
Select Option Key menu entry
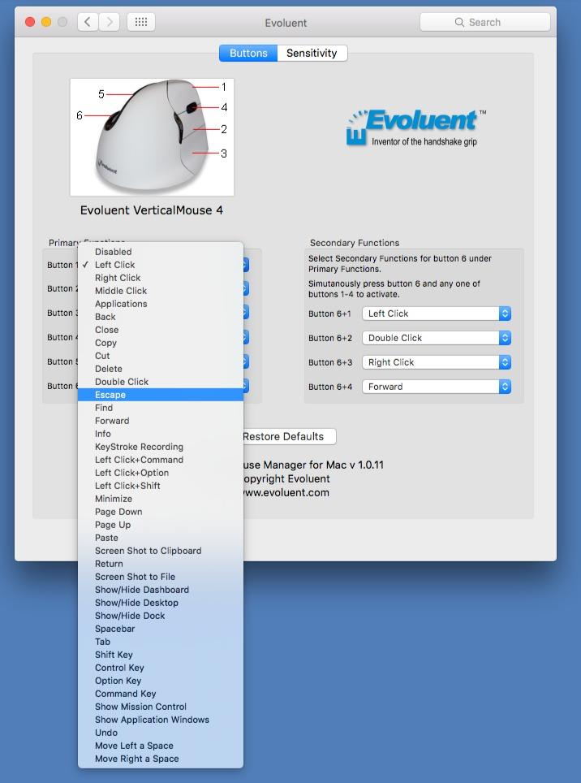(161, 680)
